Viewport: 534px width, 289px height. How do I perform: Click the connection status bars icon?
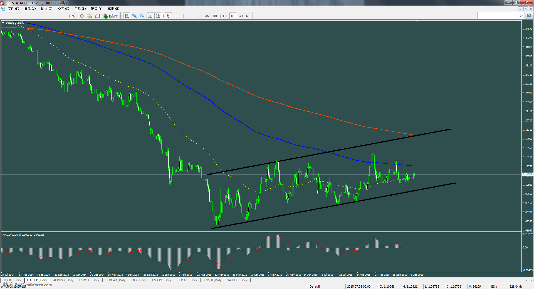pyautogui.click(x=494, y=286)
